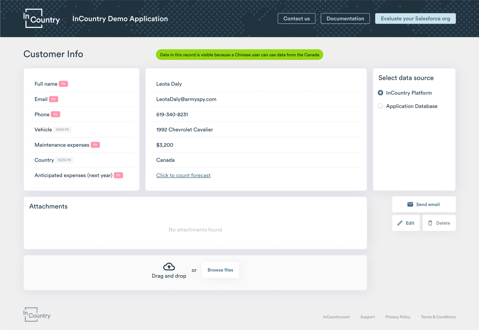This screenshot has width=479, height=330.
Task: Select the InCountry Platform data source
Action: pos(381,93)
